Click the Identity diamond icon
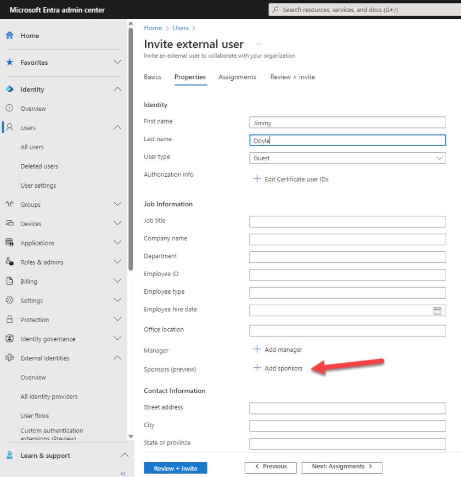This screenshot has height=477, width=461. click(10, 89)
